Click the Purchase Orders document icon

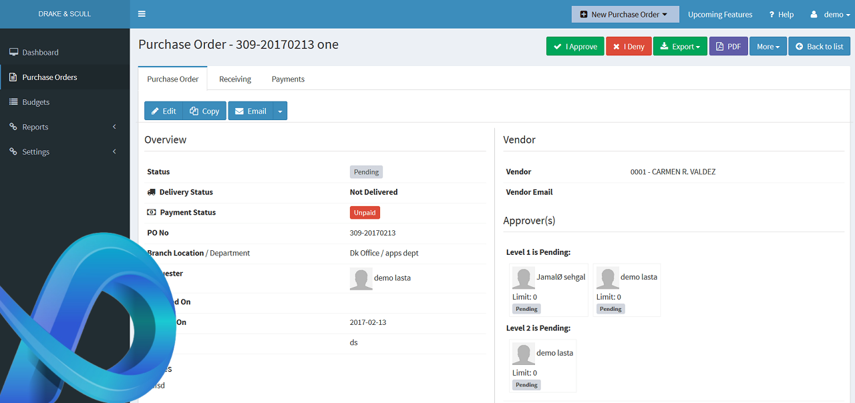pyautogui.click(x=13, y=77)
